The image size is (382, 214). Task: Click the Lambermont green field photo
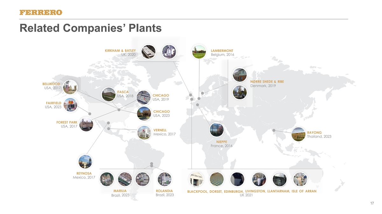click(x=199, y=52)
